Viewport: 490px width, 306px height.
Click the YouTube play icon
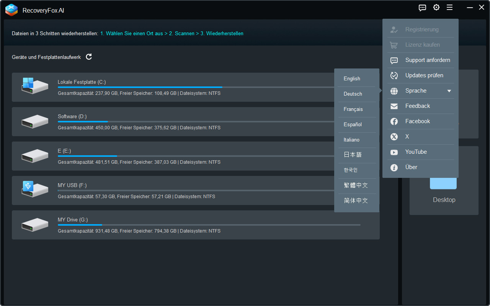(394, 152)
